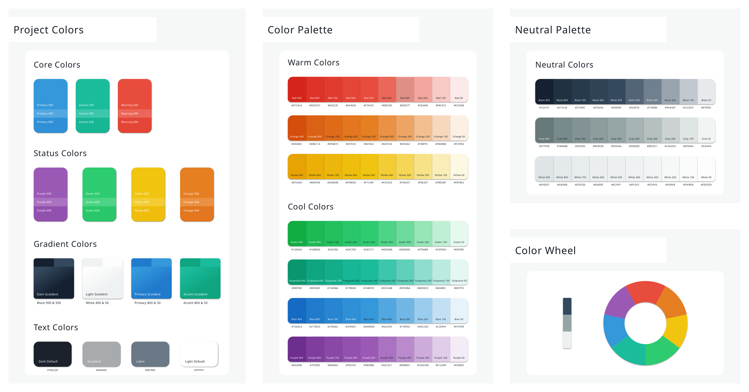Pick the Grey 500 neutral swatch
This screenshot has height=392, width=749.
click(x=616, y=130)
